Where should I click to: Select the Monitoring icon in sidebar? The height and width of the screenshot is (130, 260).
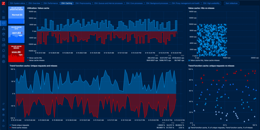click(4, 23)
